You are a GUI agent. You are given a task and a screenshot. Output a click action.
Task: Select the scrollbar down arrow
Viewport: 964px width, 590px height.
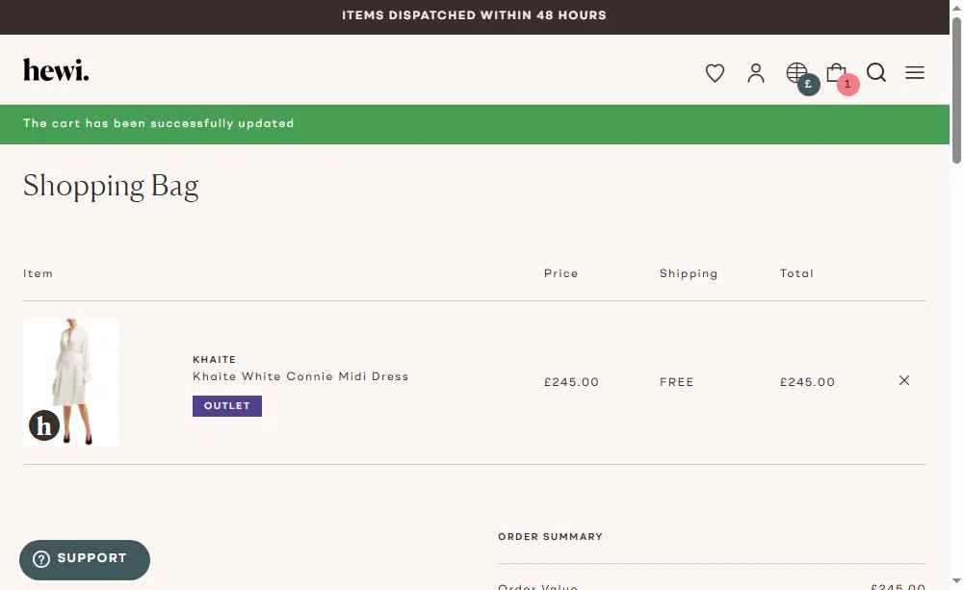pos(956,580)
